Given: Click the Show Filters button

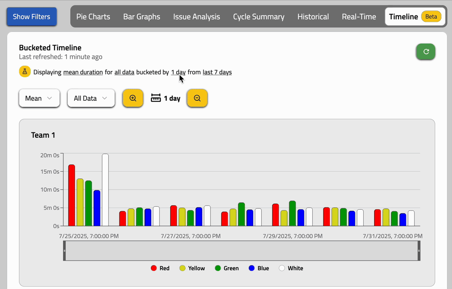Looking at the screenshot, I should click(31, 16).
